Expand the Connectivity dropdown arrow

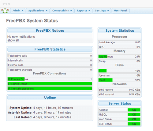(x=71, y=11)
